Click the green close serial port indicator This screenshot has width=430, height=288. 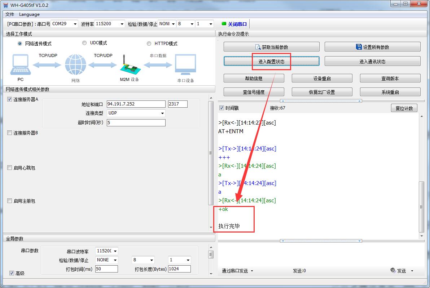click(224, 24)
